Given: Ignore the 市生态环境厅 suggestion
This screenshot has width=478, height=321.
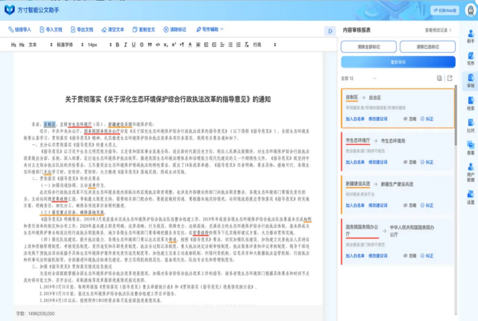Looking at the screenshot, I should (x=410, y=162).
